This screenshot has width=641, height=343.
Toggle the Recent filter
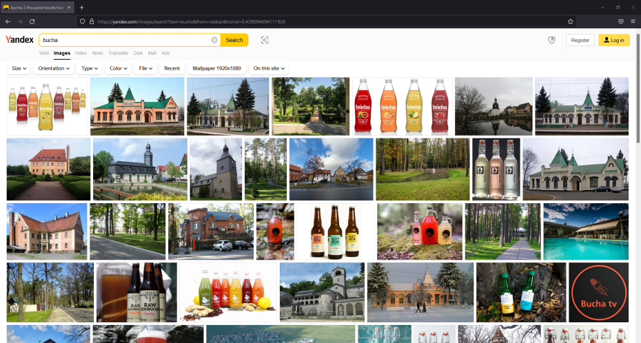(x=172, y=68)
